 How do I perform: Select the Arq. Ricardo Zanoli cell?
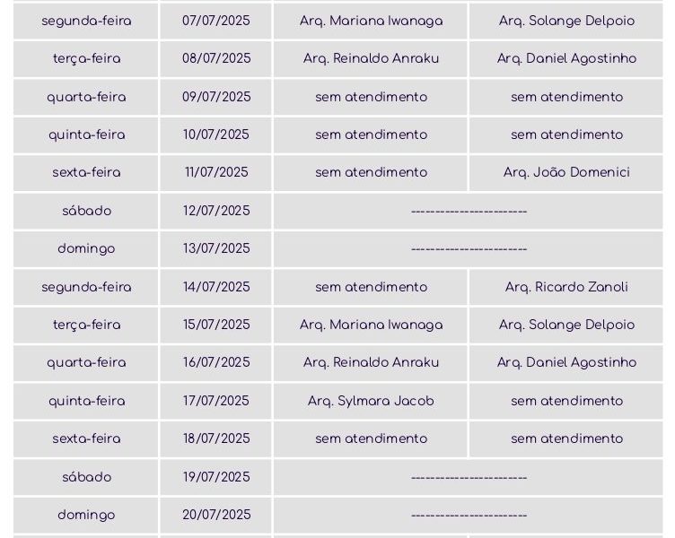click(x=566, y=287)
